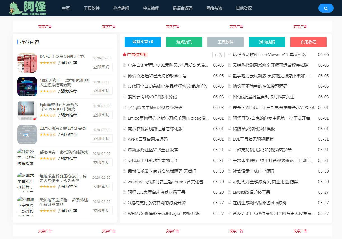Open the 热点趣闻 section
The height and width of the screenshot is (239, 342).
coord(121,8)
